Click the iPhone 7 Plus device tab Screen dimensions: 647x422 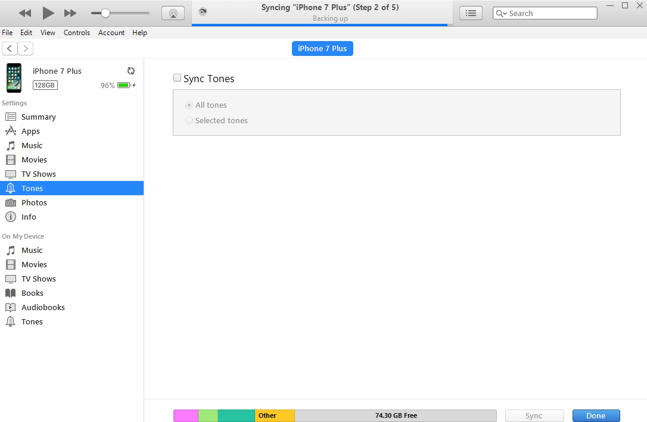coord(322,48)
